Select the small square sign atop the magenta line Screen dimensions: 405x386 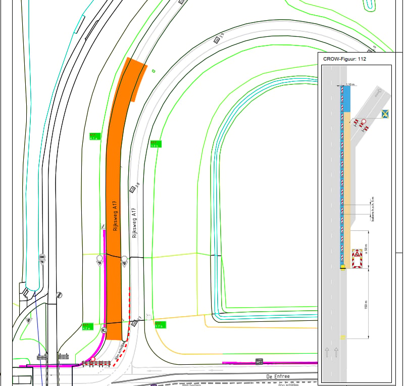point(103,226)
